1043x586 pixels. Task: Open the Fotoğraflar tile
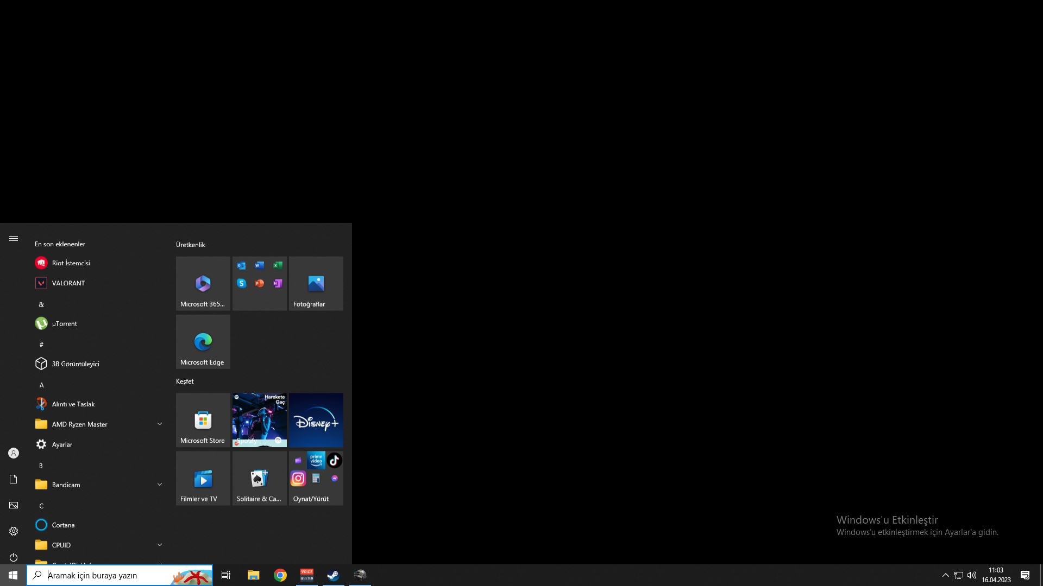pyautogui.click(x=316, y=284)
